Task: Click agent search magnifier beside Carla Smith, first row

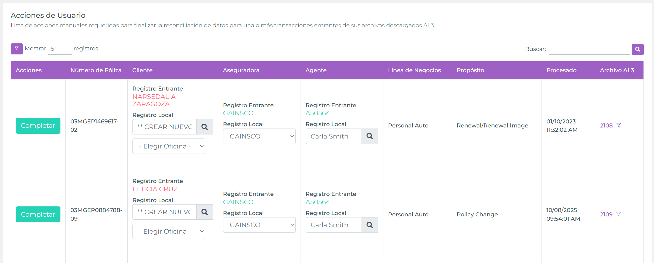Action: coord(370,136)
